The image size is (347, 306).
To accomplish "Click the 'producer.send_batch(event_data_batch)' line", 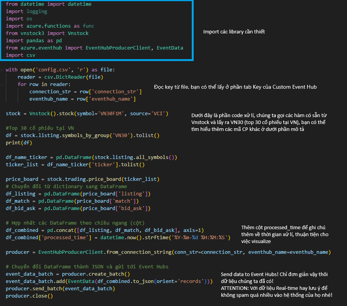I will (60, 289).
